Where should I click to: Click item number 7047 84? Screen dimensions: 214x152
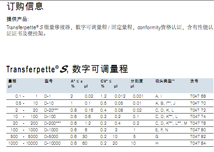point(198,143)
